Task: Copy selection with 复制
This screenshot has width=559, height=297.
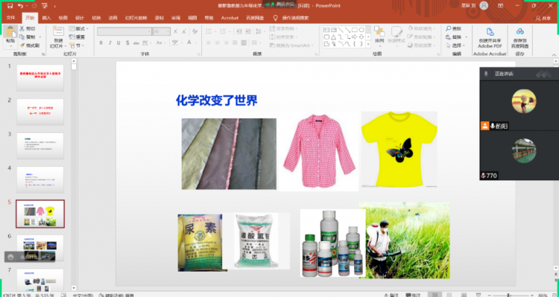Action: click(28, 37)
